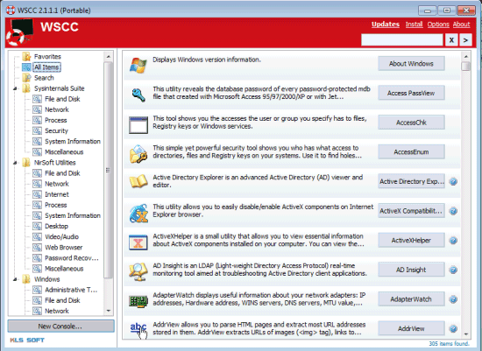This screenshot has height=351, width=482.
Task: Click the Access PassView key icon
Action: [138, 95]
